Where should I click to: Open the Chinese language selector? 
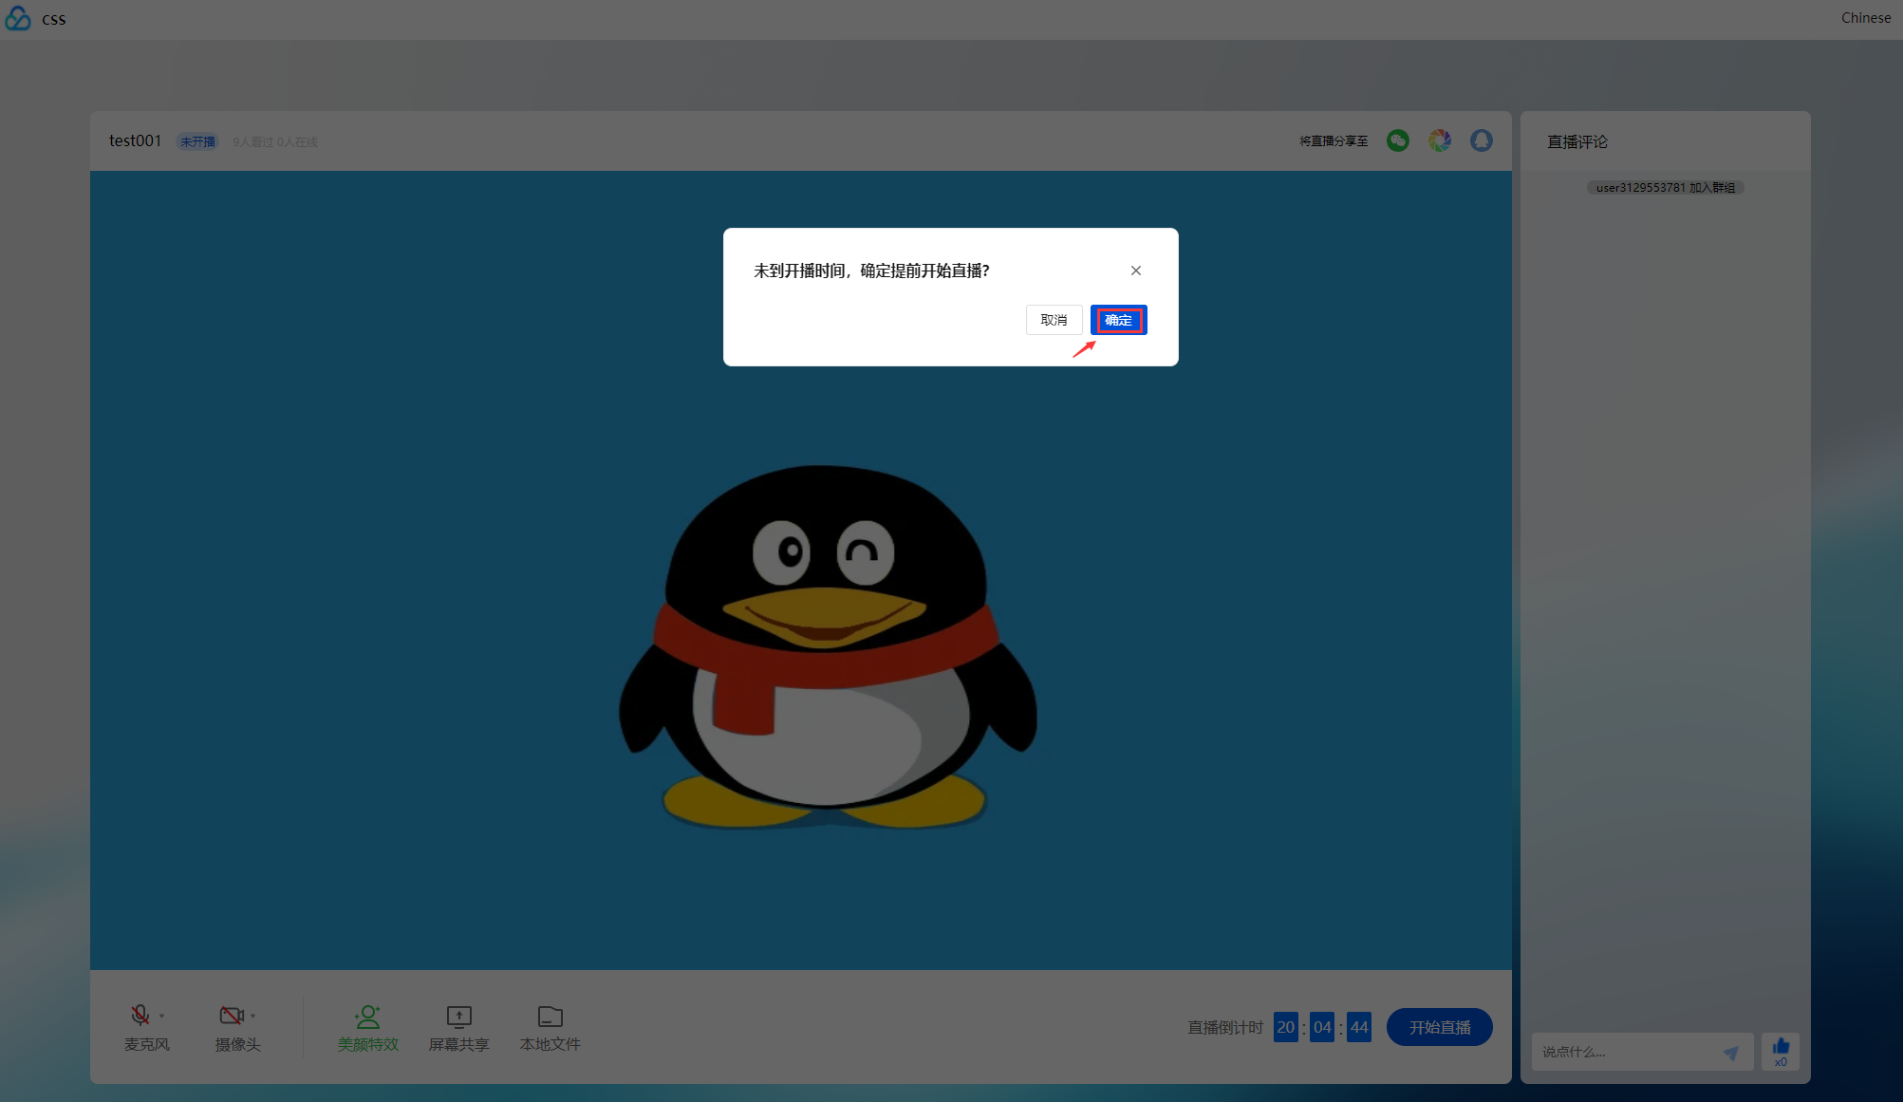click(1865, 18)
